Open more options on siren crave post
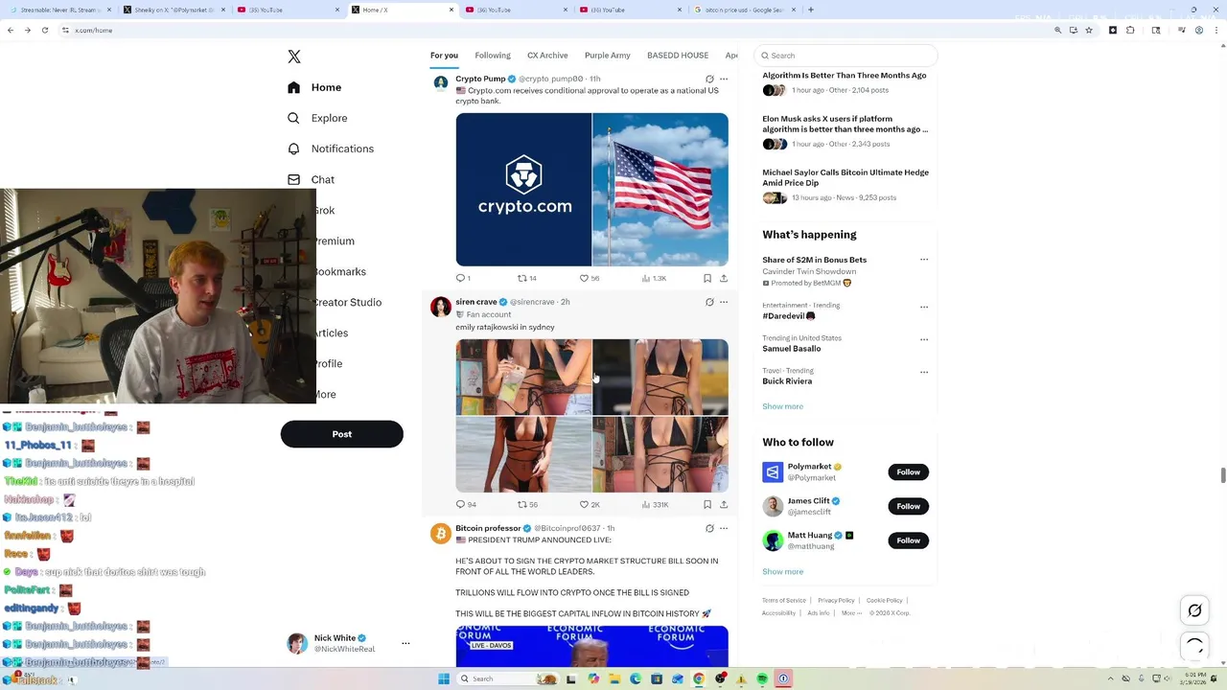The width and height of the screenshot is (1227, 690). [x=724, y=302]
